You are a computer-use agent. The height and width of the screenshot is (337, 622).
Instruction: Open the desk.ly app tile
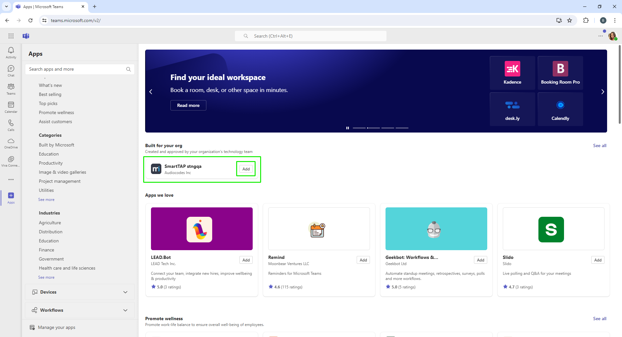click(512, 109)
